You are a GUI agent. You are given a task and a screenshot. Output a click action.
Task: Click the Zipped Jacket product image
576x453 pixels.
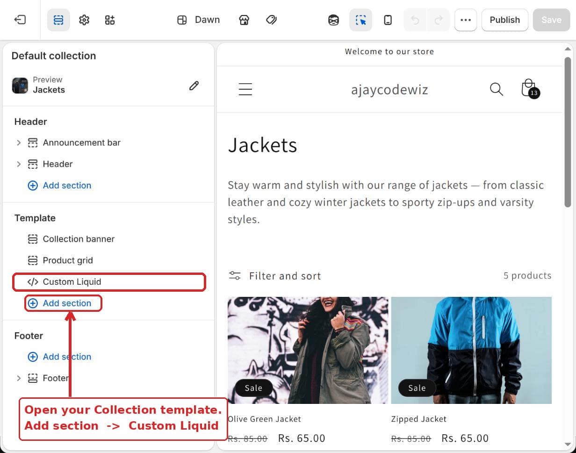[x=471, y=350]
